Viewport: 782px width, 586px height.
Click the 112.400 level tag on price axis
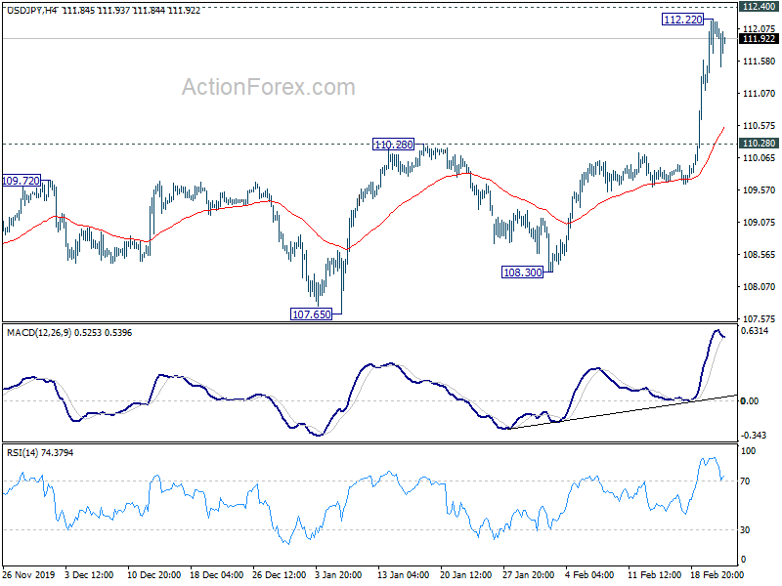tap(759, 6)
